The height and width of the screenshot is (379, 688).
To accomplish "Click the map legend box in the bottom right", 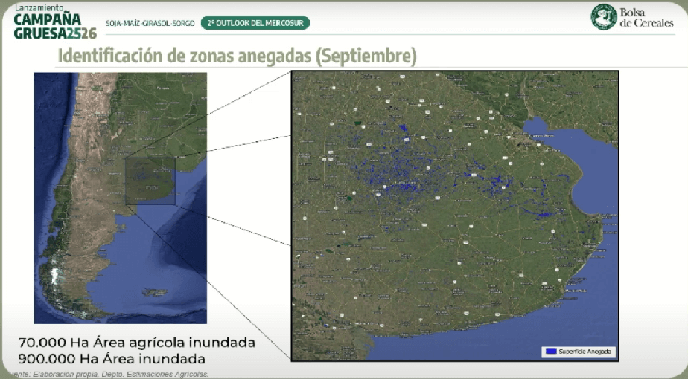I will pyautogui.click(x=578, y=352).
